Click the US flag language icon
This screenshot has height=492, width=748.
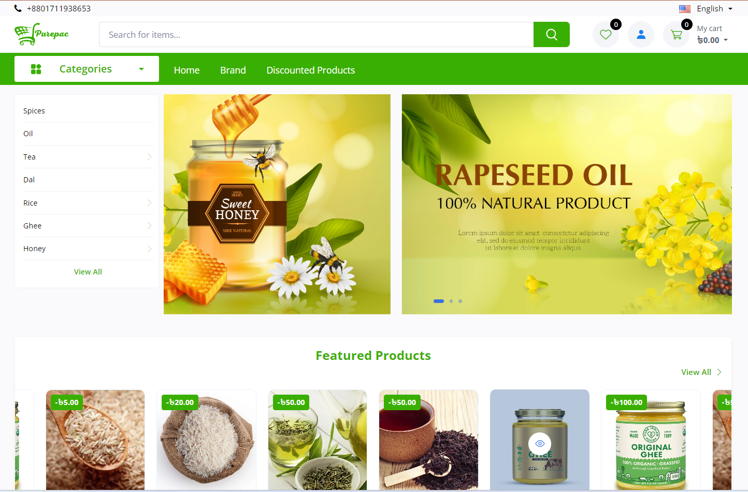tap(685, 9)
